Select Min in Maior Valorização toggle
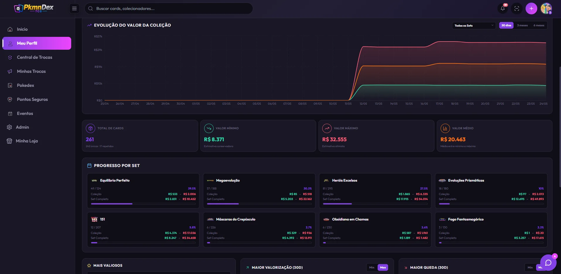Image resolution: width=561 pixels, height=274 pixels. pos(372,267)
